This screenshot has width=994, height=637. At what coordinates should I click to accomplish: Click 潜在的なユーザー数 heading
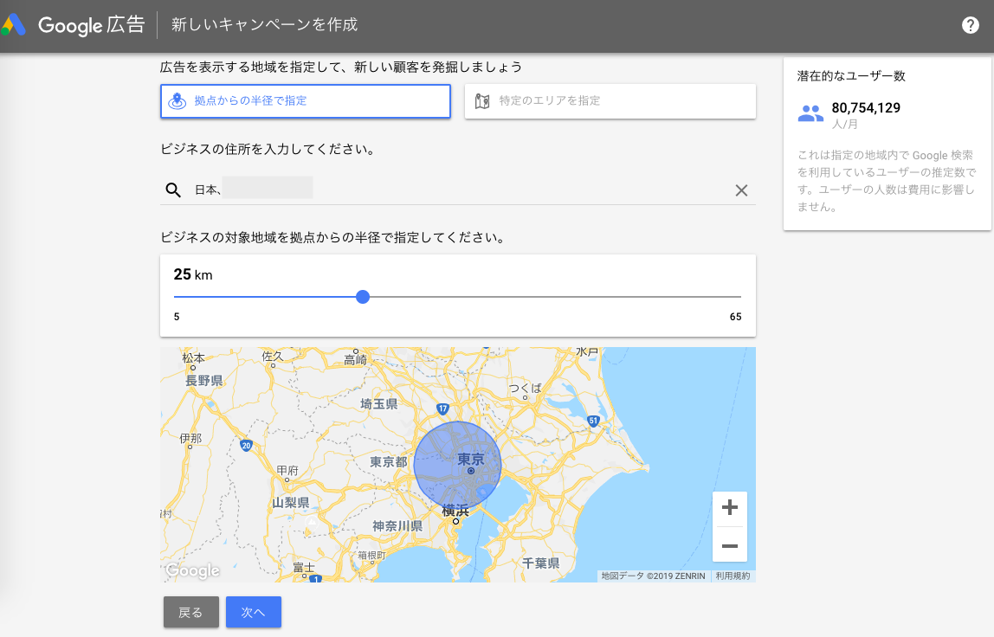click(851, 76)
